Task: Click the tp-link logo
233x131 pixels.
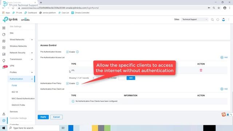Action: (10, 19)
